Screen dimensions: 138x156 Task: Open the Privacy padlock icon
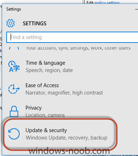point(14,111)
